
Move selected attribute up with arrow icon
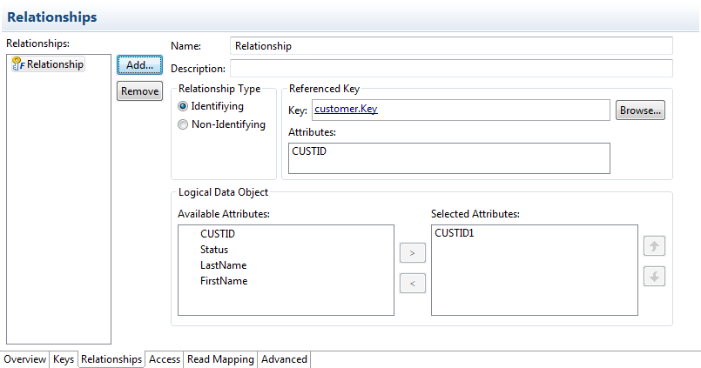click(x=654, y=247)
